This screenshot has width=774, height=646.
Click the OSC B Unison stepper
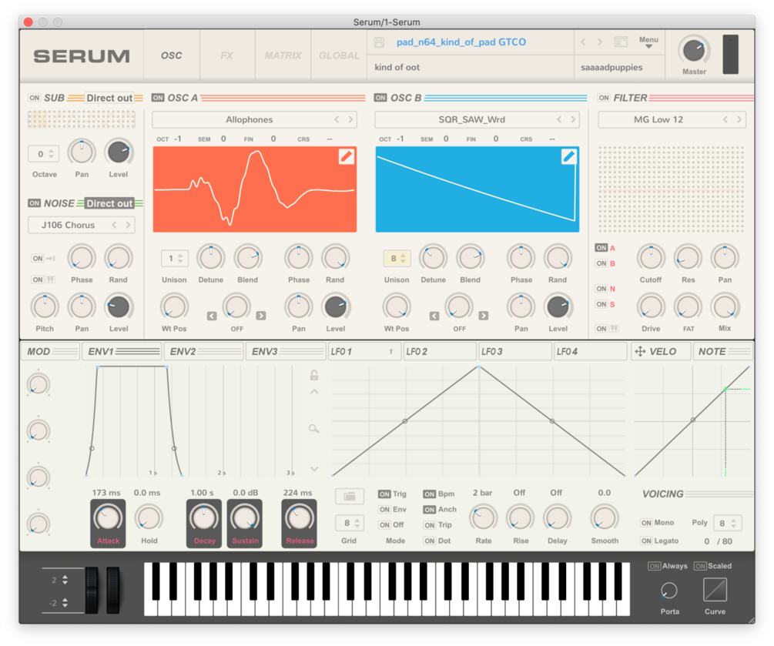397,258
